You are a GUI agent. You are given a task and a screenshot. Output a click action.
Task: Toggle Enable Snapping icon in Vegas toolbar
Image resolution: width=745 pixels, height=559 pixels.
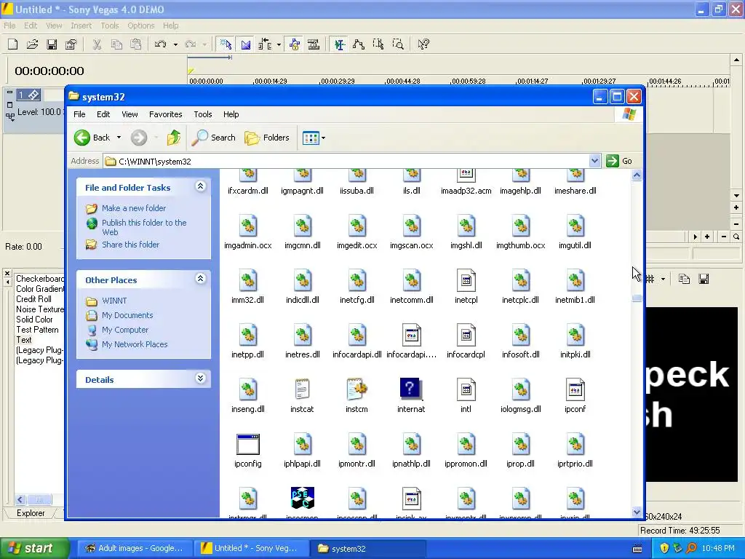coord(226,44)
